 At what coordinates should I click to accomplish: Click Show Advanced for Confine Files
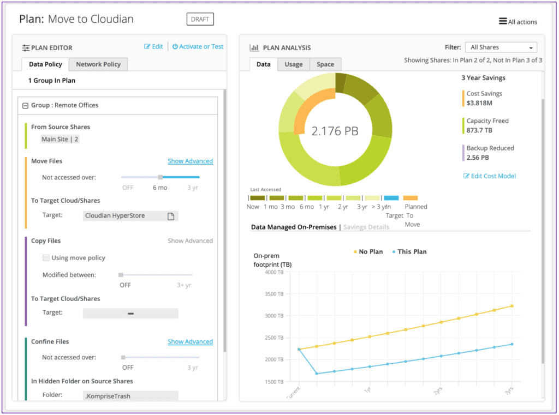pyautogui.click(x=191, y=341)
